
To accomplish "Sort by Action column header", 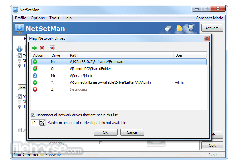I will (x=40, y=55).
